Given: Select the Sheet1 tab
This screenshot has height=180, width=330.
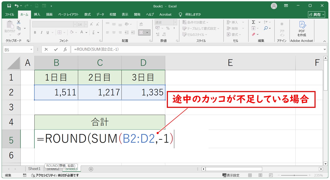Looking at the screenshot, I should coord(34,169).
